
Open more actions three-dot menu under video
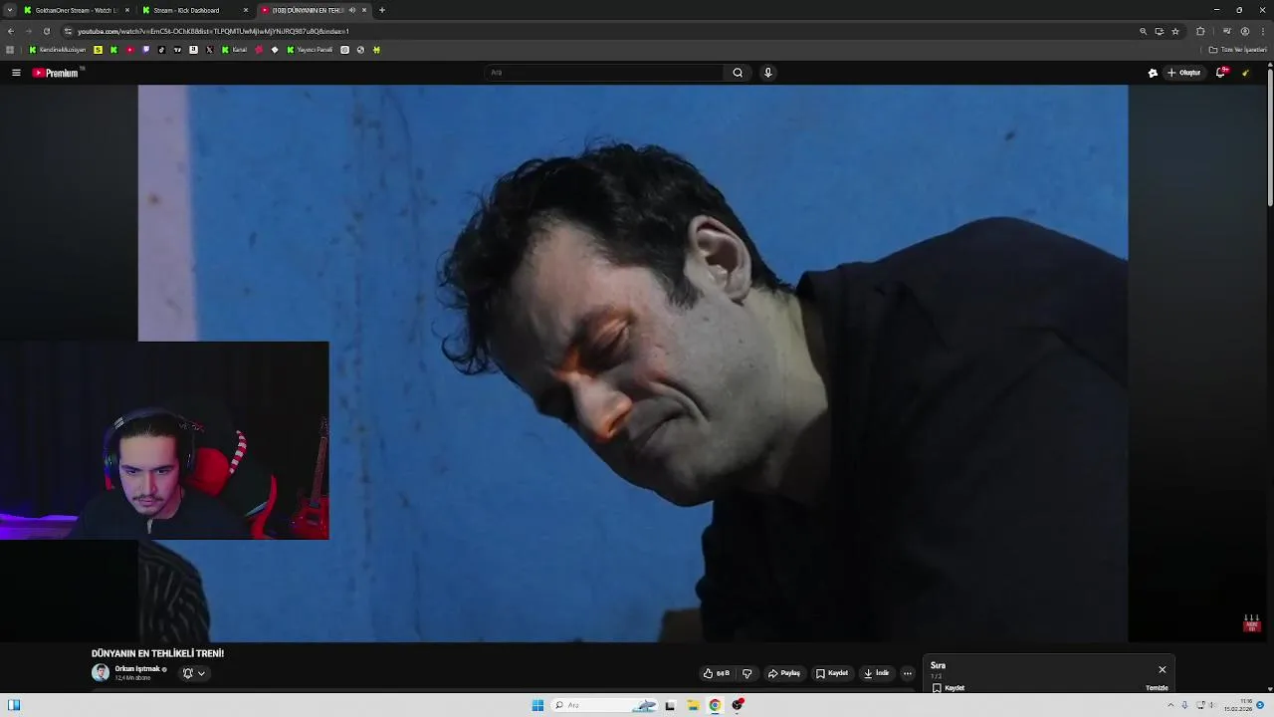907,673
